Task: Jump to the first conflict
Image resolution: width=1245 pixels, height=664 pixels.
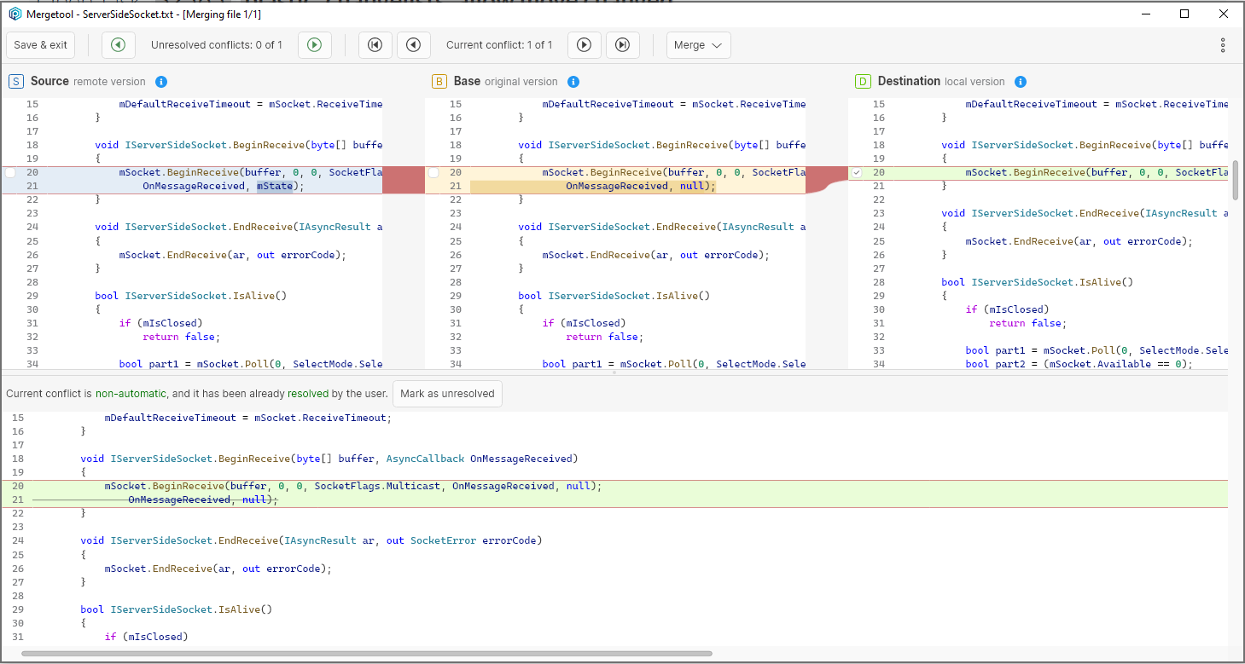Action: click(375, 44)
